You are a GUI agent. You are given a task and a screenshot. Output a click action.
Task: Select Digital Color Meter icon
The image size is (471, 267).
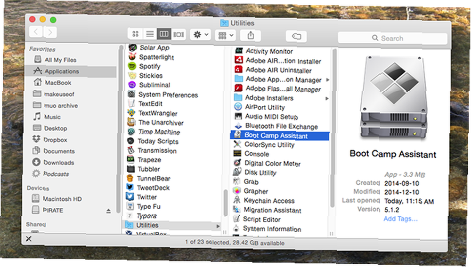(237, 163)
